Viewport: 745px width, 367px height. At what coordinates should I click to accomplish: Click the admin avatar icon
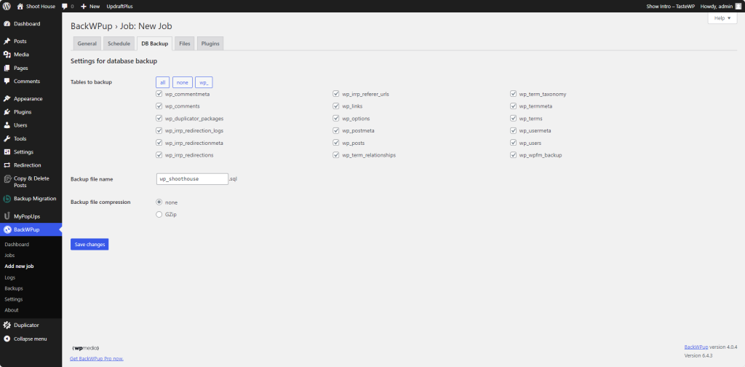tap(738, 6)
